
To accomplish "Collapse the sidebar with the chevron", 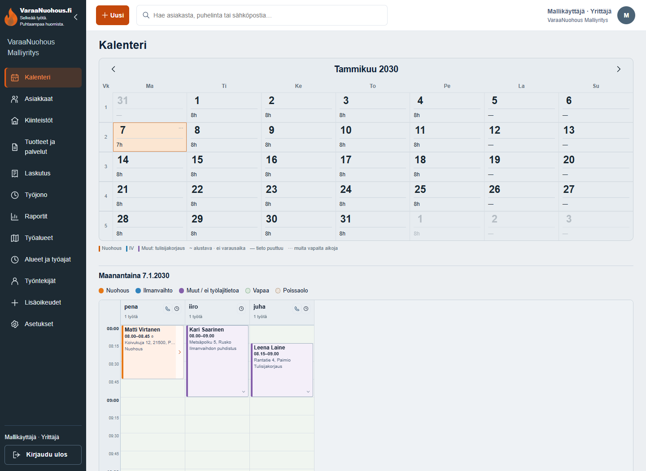I will [76, 17].
